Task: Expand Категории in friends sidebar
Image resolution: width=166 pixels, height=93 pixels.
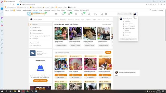Action: 40,39
